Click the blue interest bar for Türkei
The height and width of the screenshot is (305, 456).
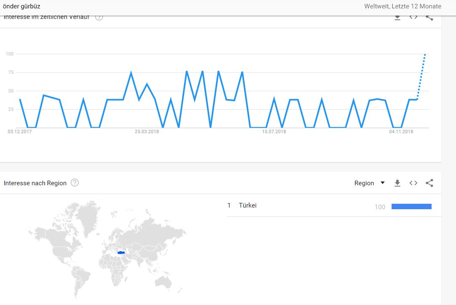click(x=411, y=206)
